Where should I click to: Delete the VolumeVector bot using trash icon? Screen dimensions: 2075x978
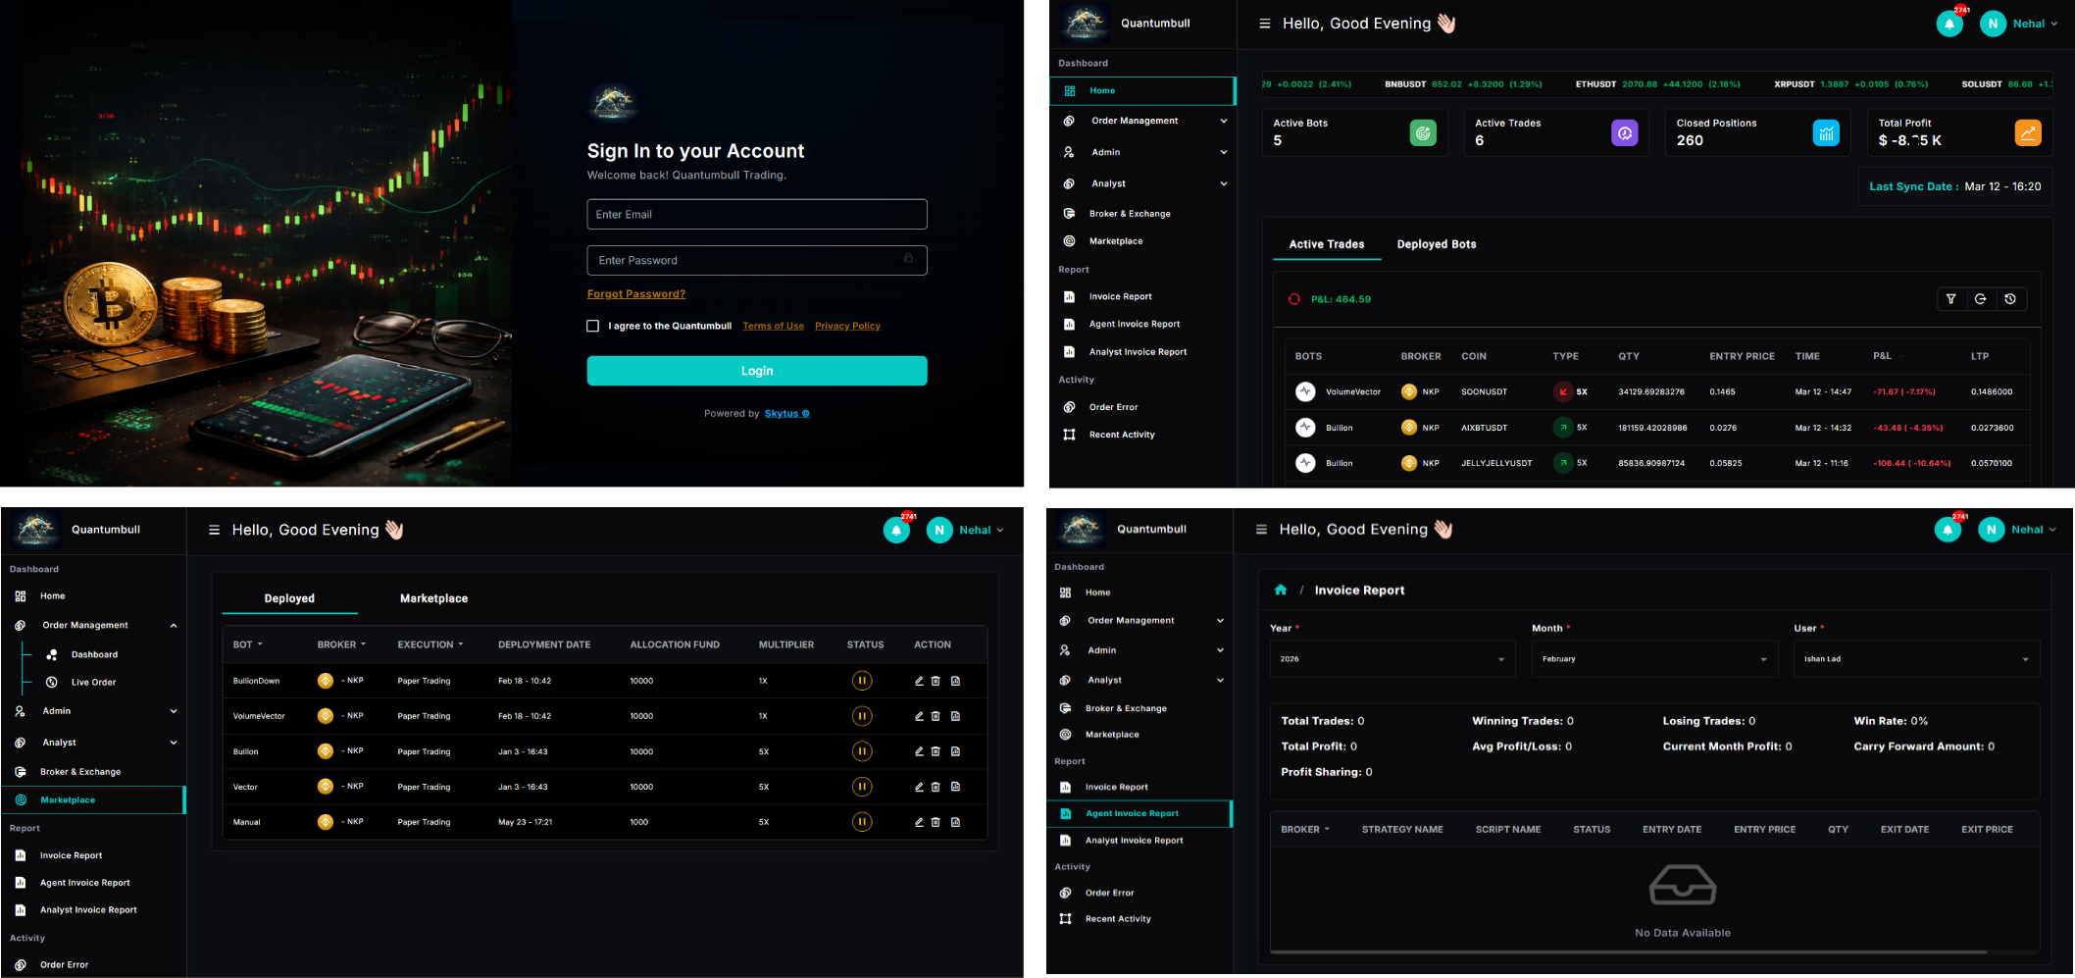[x=936, y=716]
